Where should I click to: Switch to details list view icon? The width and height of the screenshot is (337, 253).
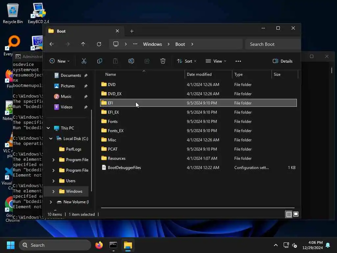[x=289, y=214]
